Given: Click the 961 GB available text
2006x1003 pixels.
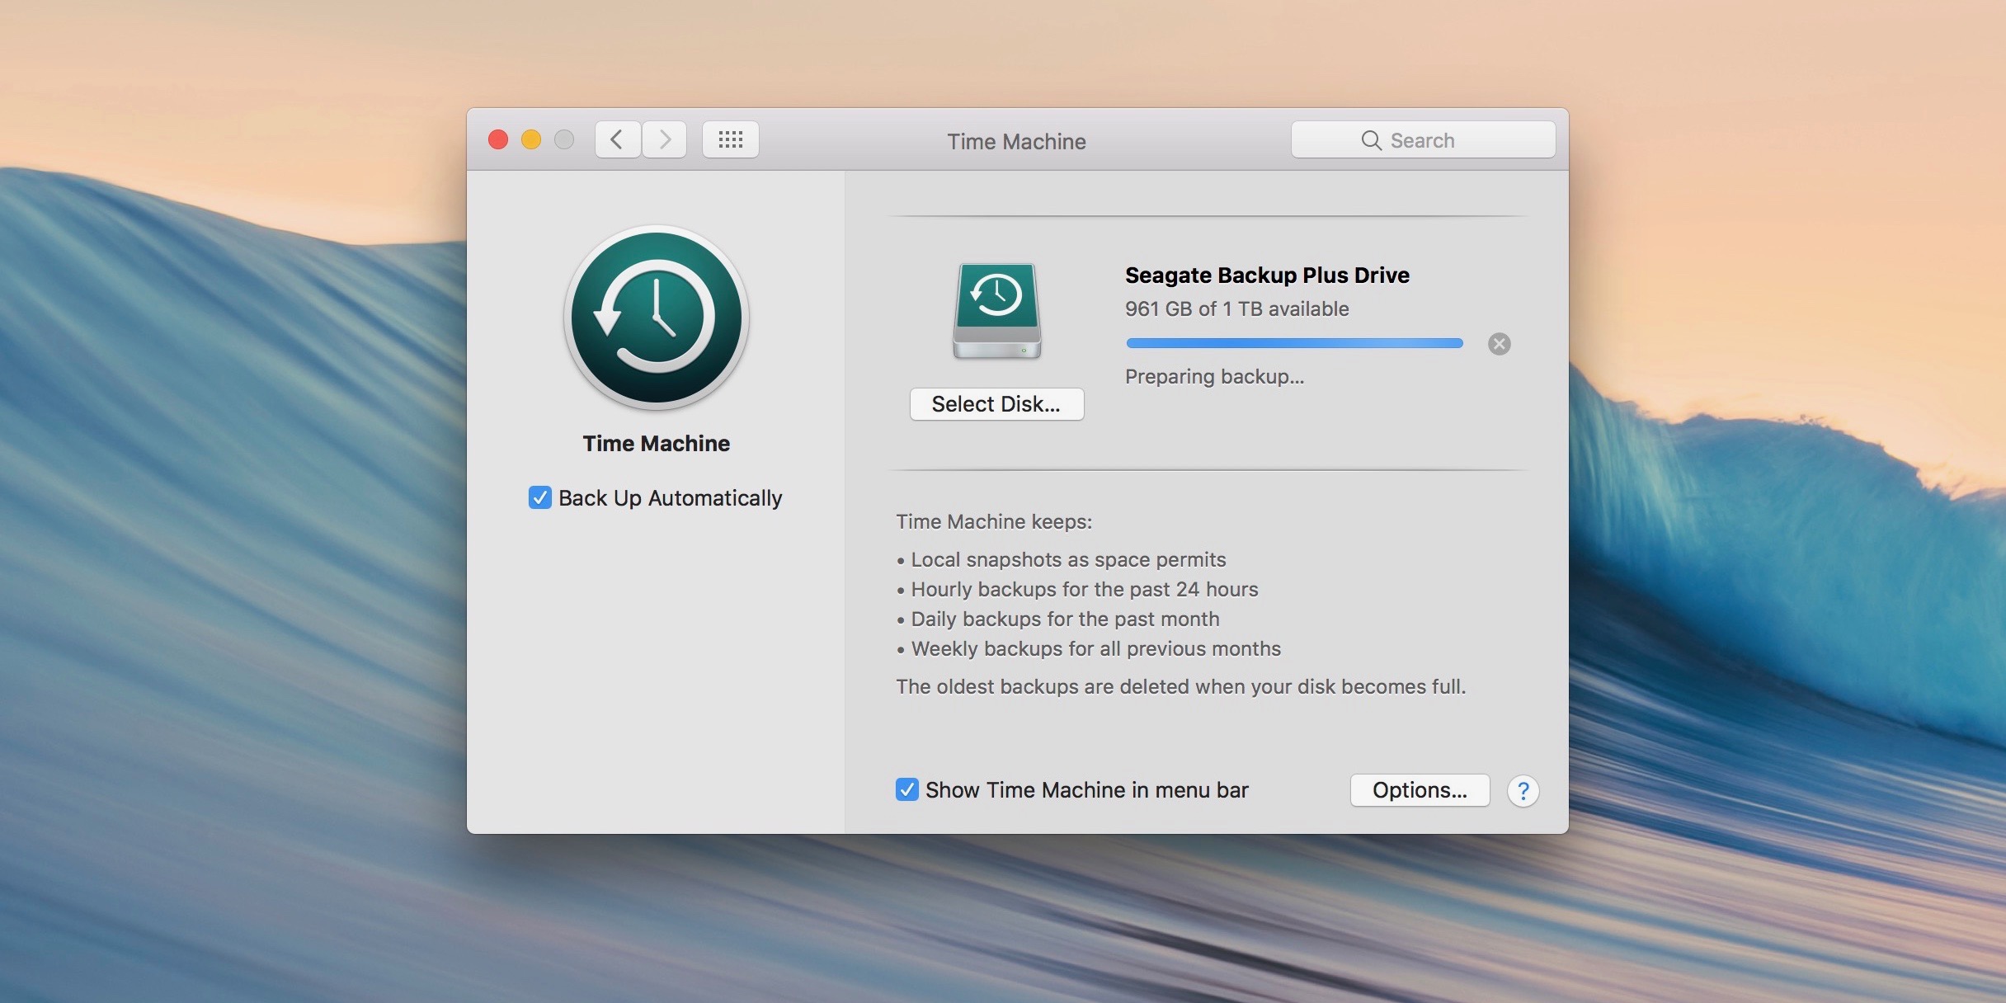Looking at the screenshot, I should tap(1236, 308).
